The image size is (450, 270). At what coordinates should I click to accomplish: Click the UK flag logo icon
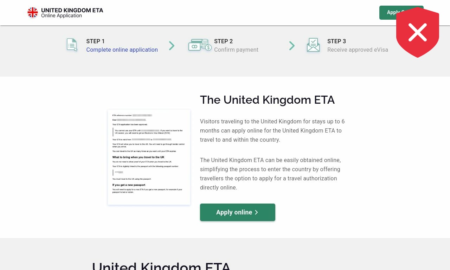[x=33, y=12]
